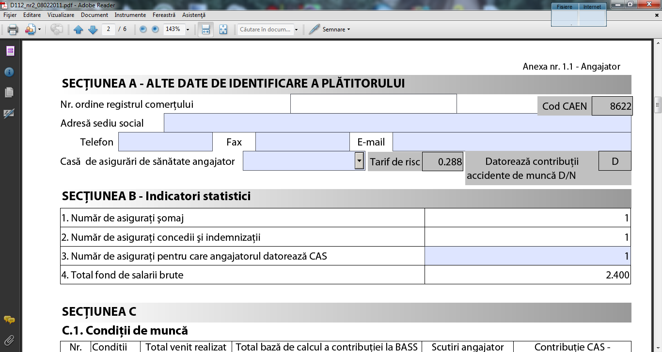Open the Vizualizare menu
The image size is (662, 352).
61,15
